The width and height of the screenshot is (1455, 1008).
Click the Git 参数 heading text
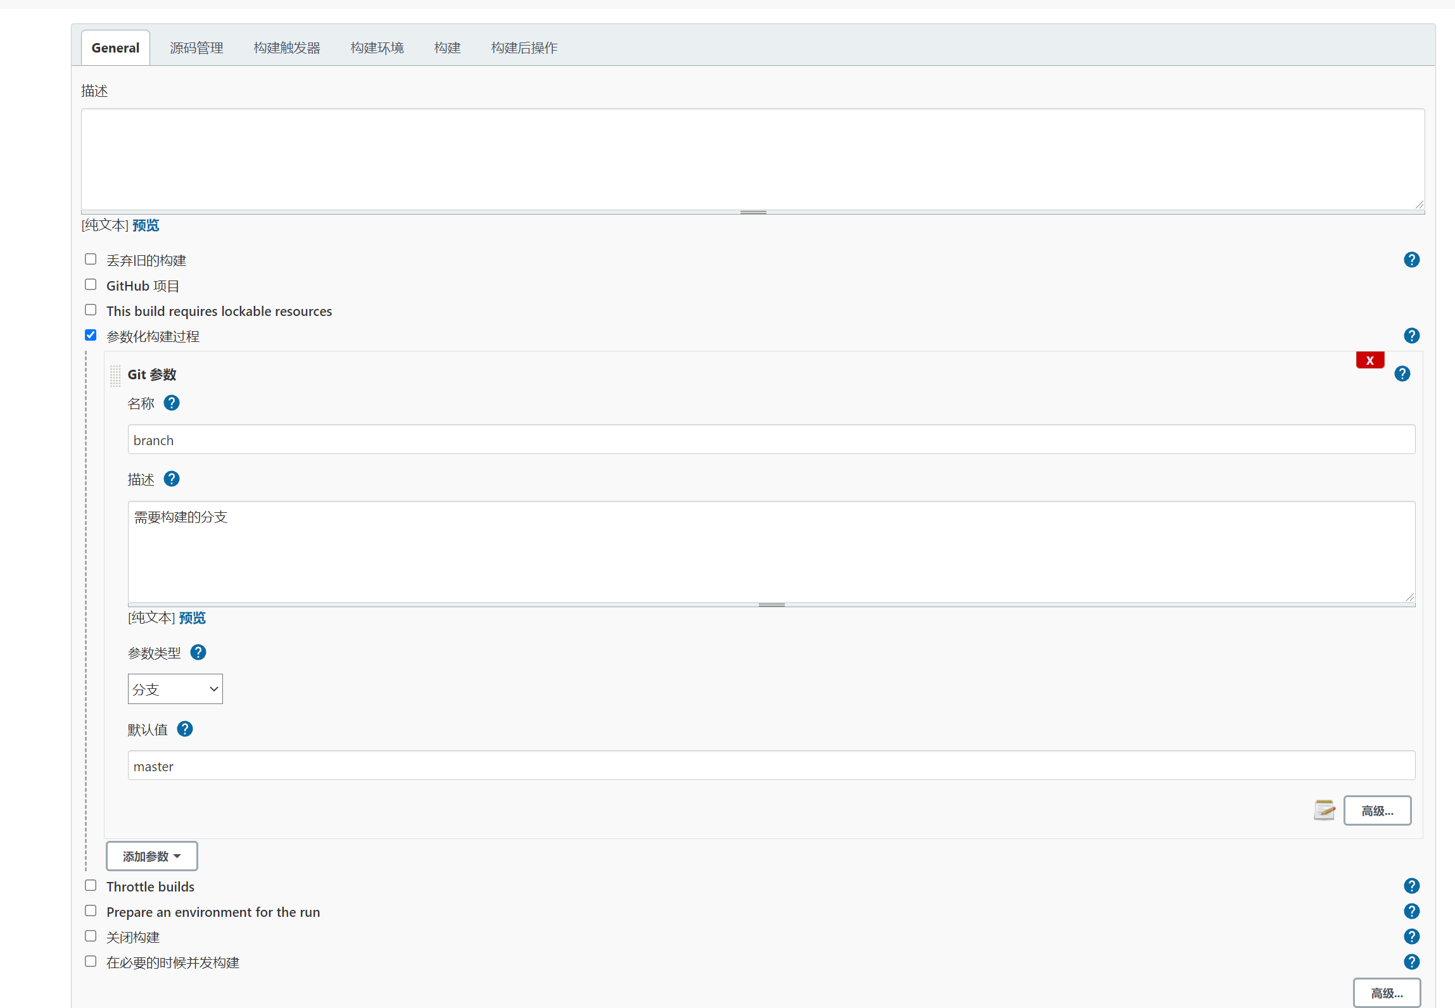point(152,374)
